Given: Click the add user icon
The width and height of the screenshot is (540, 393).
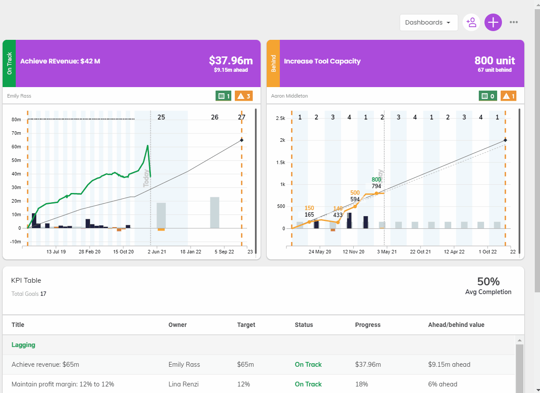Looking at the screenshot, I should (x=471, y=22).
